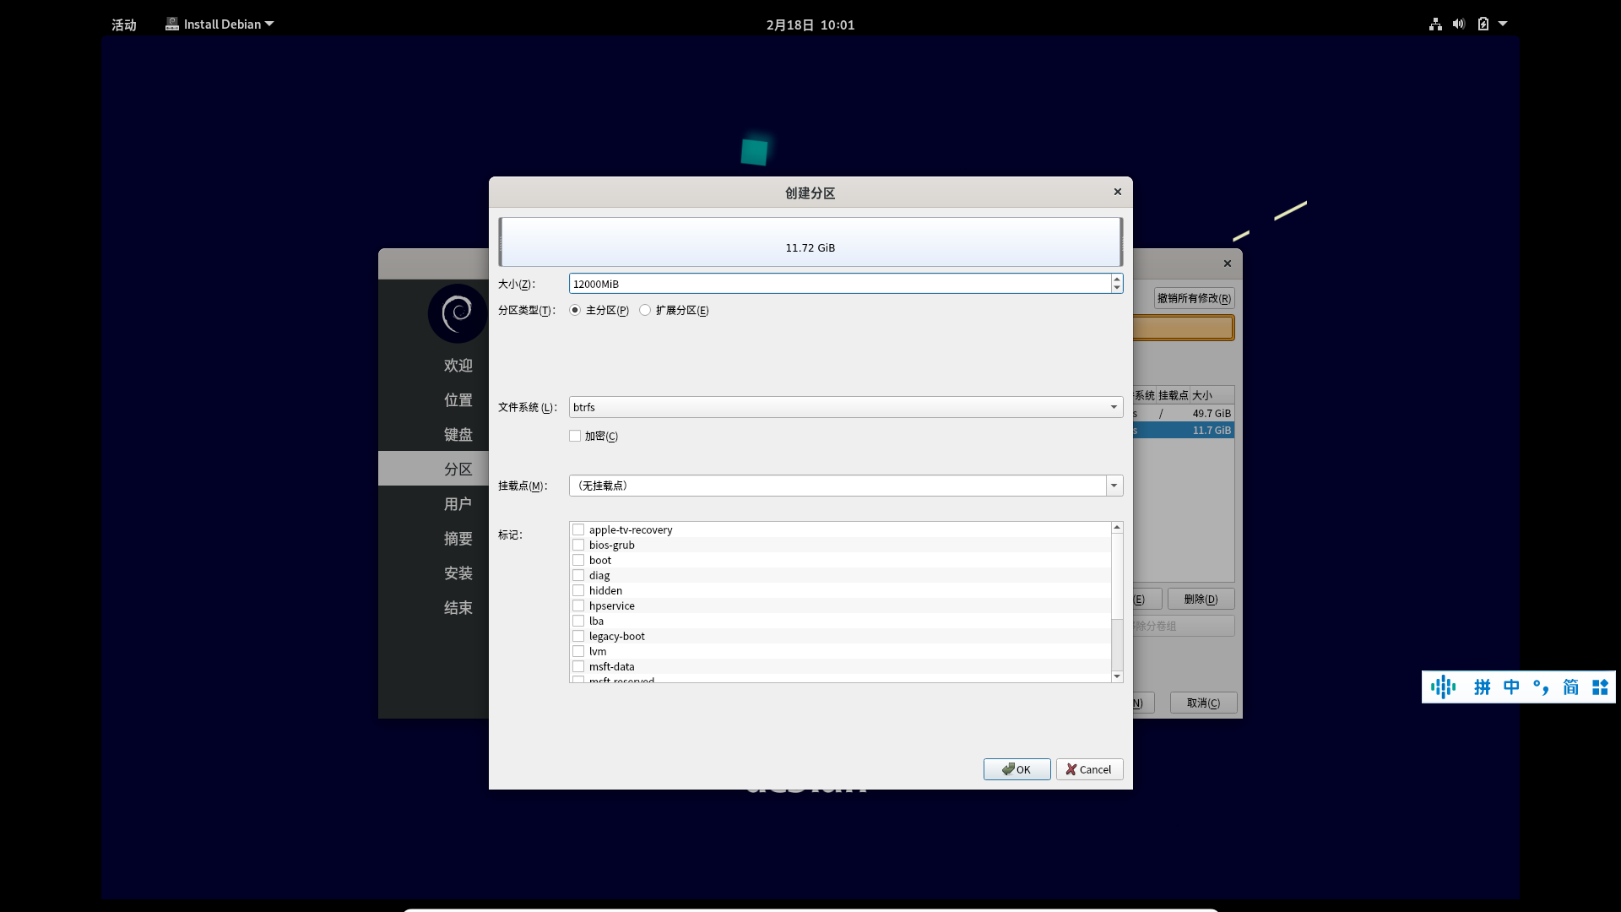This screenshot has height=912, width=1621.
Task: Toggle the 中 Chinese mode icon on IME bar
Action: (x=1511, y=687)
